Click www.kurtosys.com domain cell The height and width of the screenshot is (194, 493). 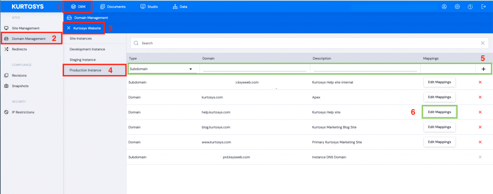[x=216, y=142]
